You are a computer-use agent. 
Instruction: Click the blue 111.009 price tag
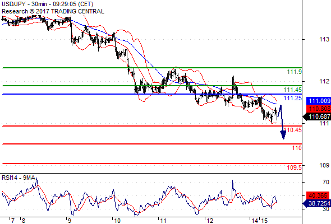pyautogui.click(x=319, y=101)
